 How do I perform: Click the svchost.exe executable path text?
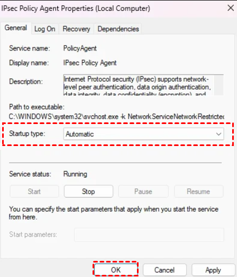pyautogui.click(x=116, y=116)
